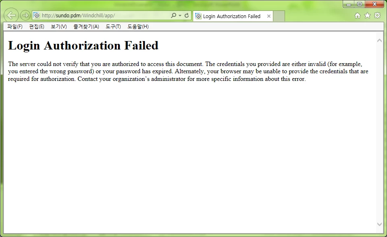Open the 편집(E) menu
The image size is (387, 237).
(x=37, y=27)
